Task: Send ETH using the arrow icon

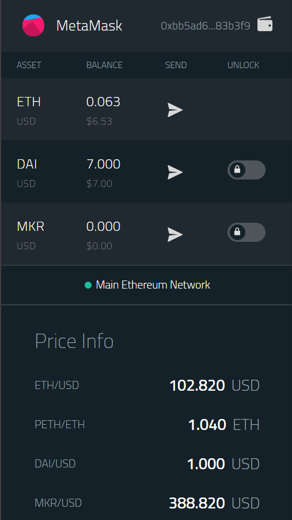Action: click(175, 110)
